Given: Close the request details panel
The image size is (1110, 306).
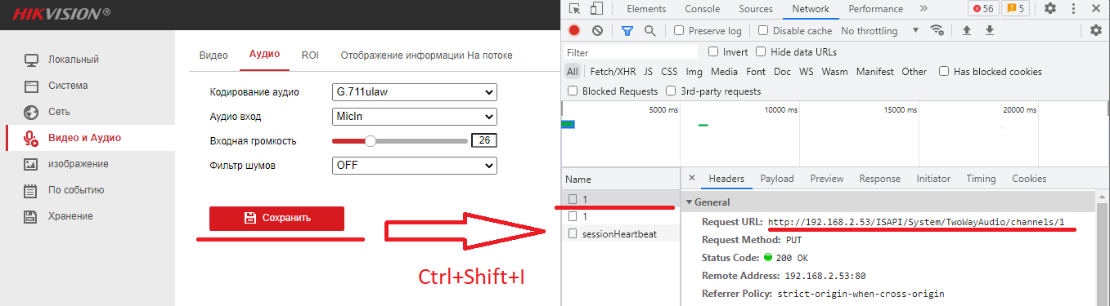Looking at the screenshot, I should pyautogui.click(x=692, y=178).
